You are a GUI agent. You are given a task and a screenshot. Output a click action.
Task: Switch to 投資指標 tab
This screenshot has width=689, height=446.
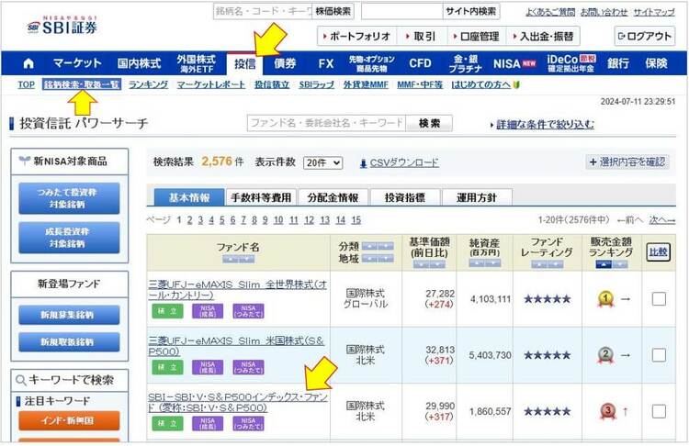tap(405, 197)
